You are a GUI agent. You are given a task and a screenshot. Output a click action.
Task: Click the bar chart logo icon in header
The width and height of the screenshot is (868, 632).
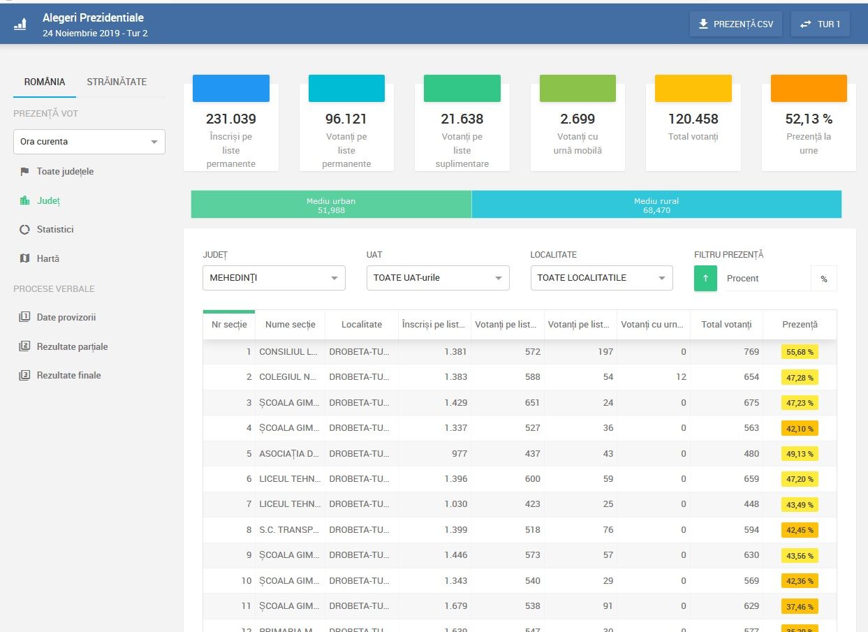point(20,24)
